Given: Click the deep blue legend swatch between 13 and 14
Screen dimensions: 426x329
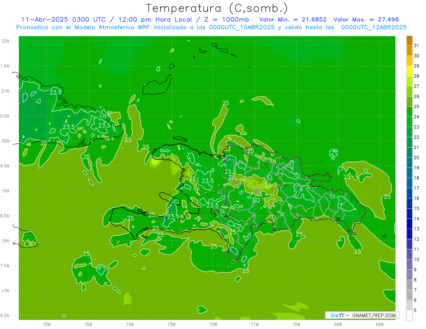Looking at the screenshot, I should (x=409, y=224).
